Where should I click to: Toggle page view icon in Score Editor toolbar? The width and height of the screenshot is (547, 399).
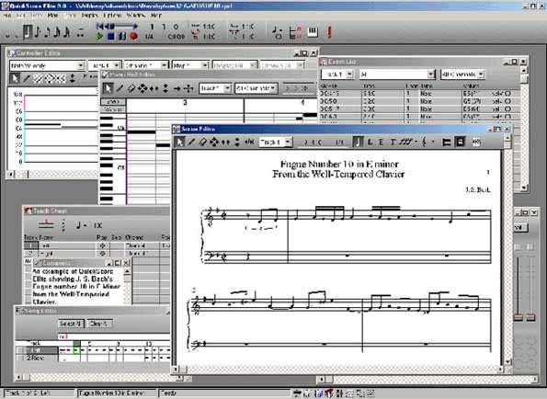(461, 142)
